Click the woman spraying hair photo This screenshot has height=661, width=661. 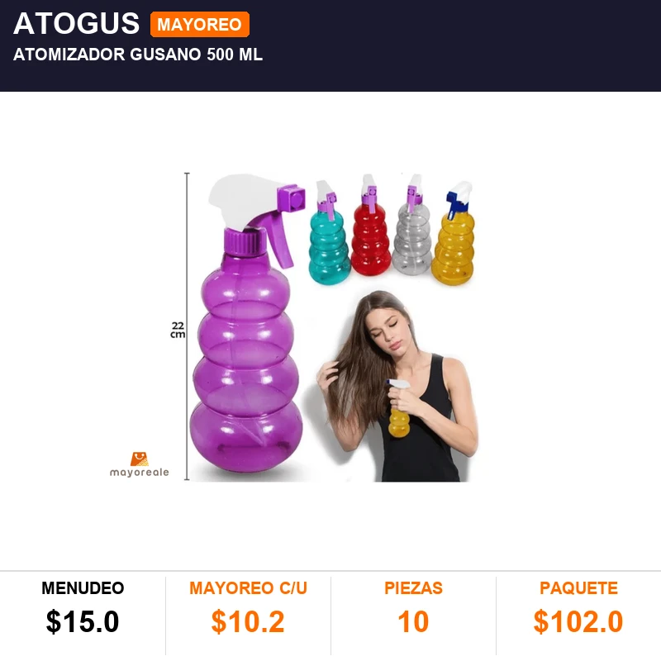(x=397, y=386)
